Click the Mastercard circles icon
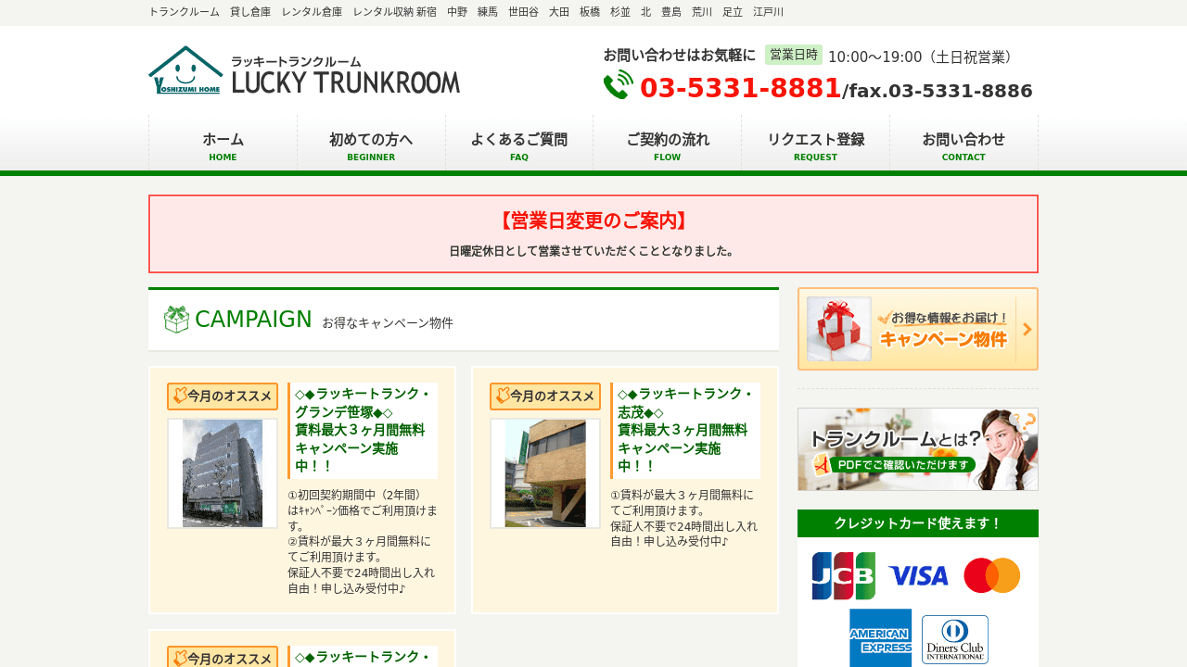The width and height of the screenshot is (1187, 667). click(991, 574)
